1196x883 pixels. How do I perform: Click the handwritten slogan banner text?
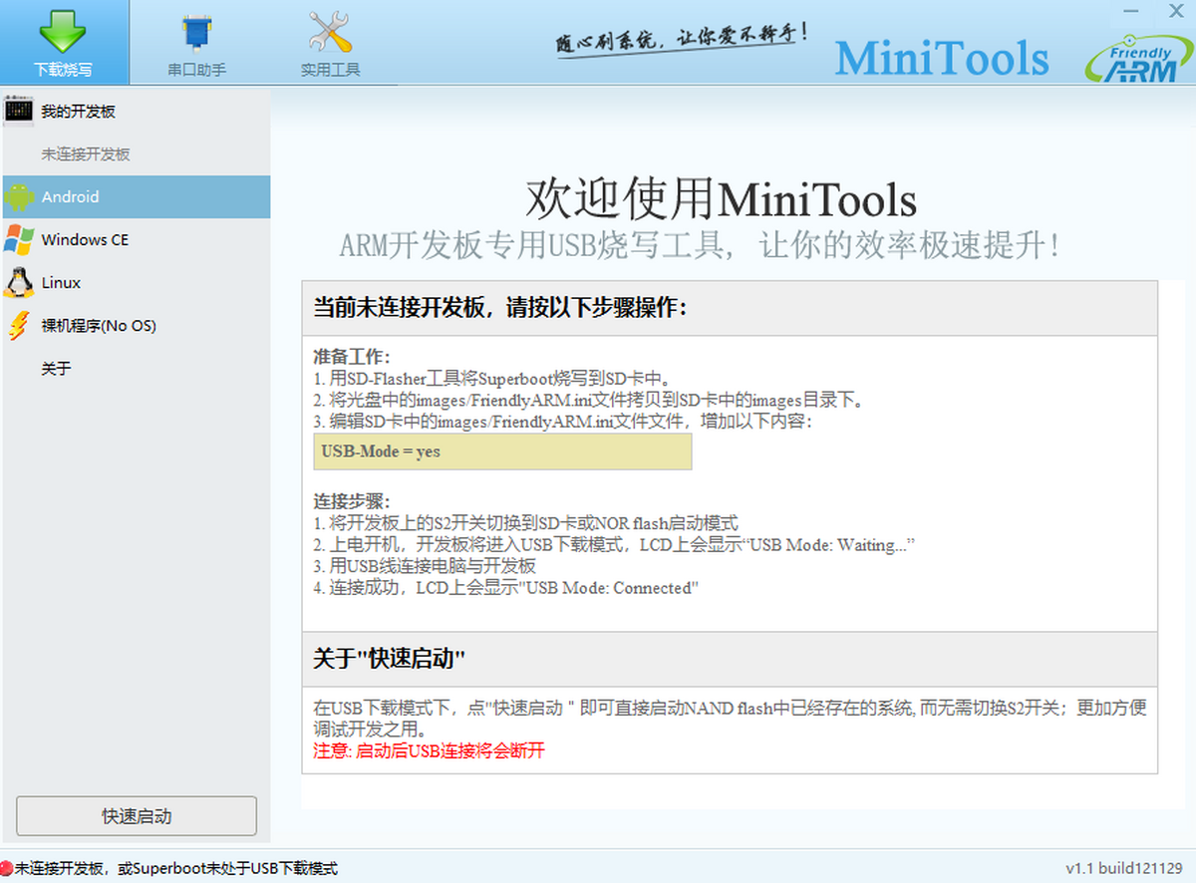[x=682, y=39]
